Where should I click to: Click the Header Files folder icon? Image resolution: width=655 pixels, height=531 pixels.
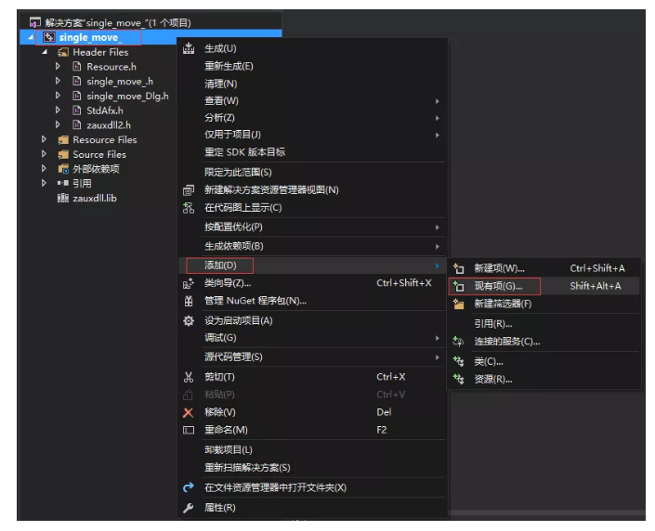click(63, 52)
